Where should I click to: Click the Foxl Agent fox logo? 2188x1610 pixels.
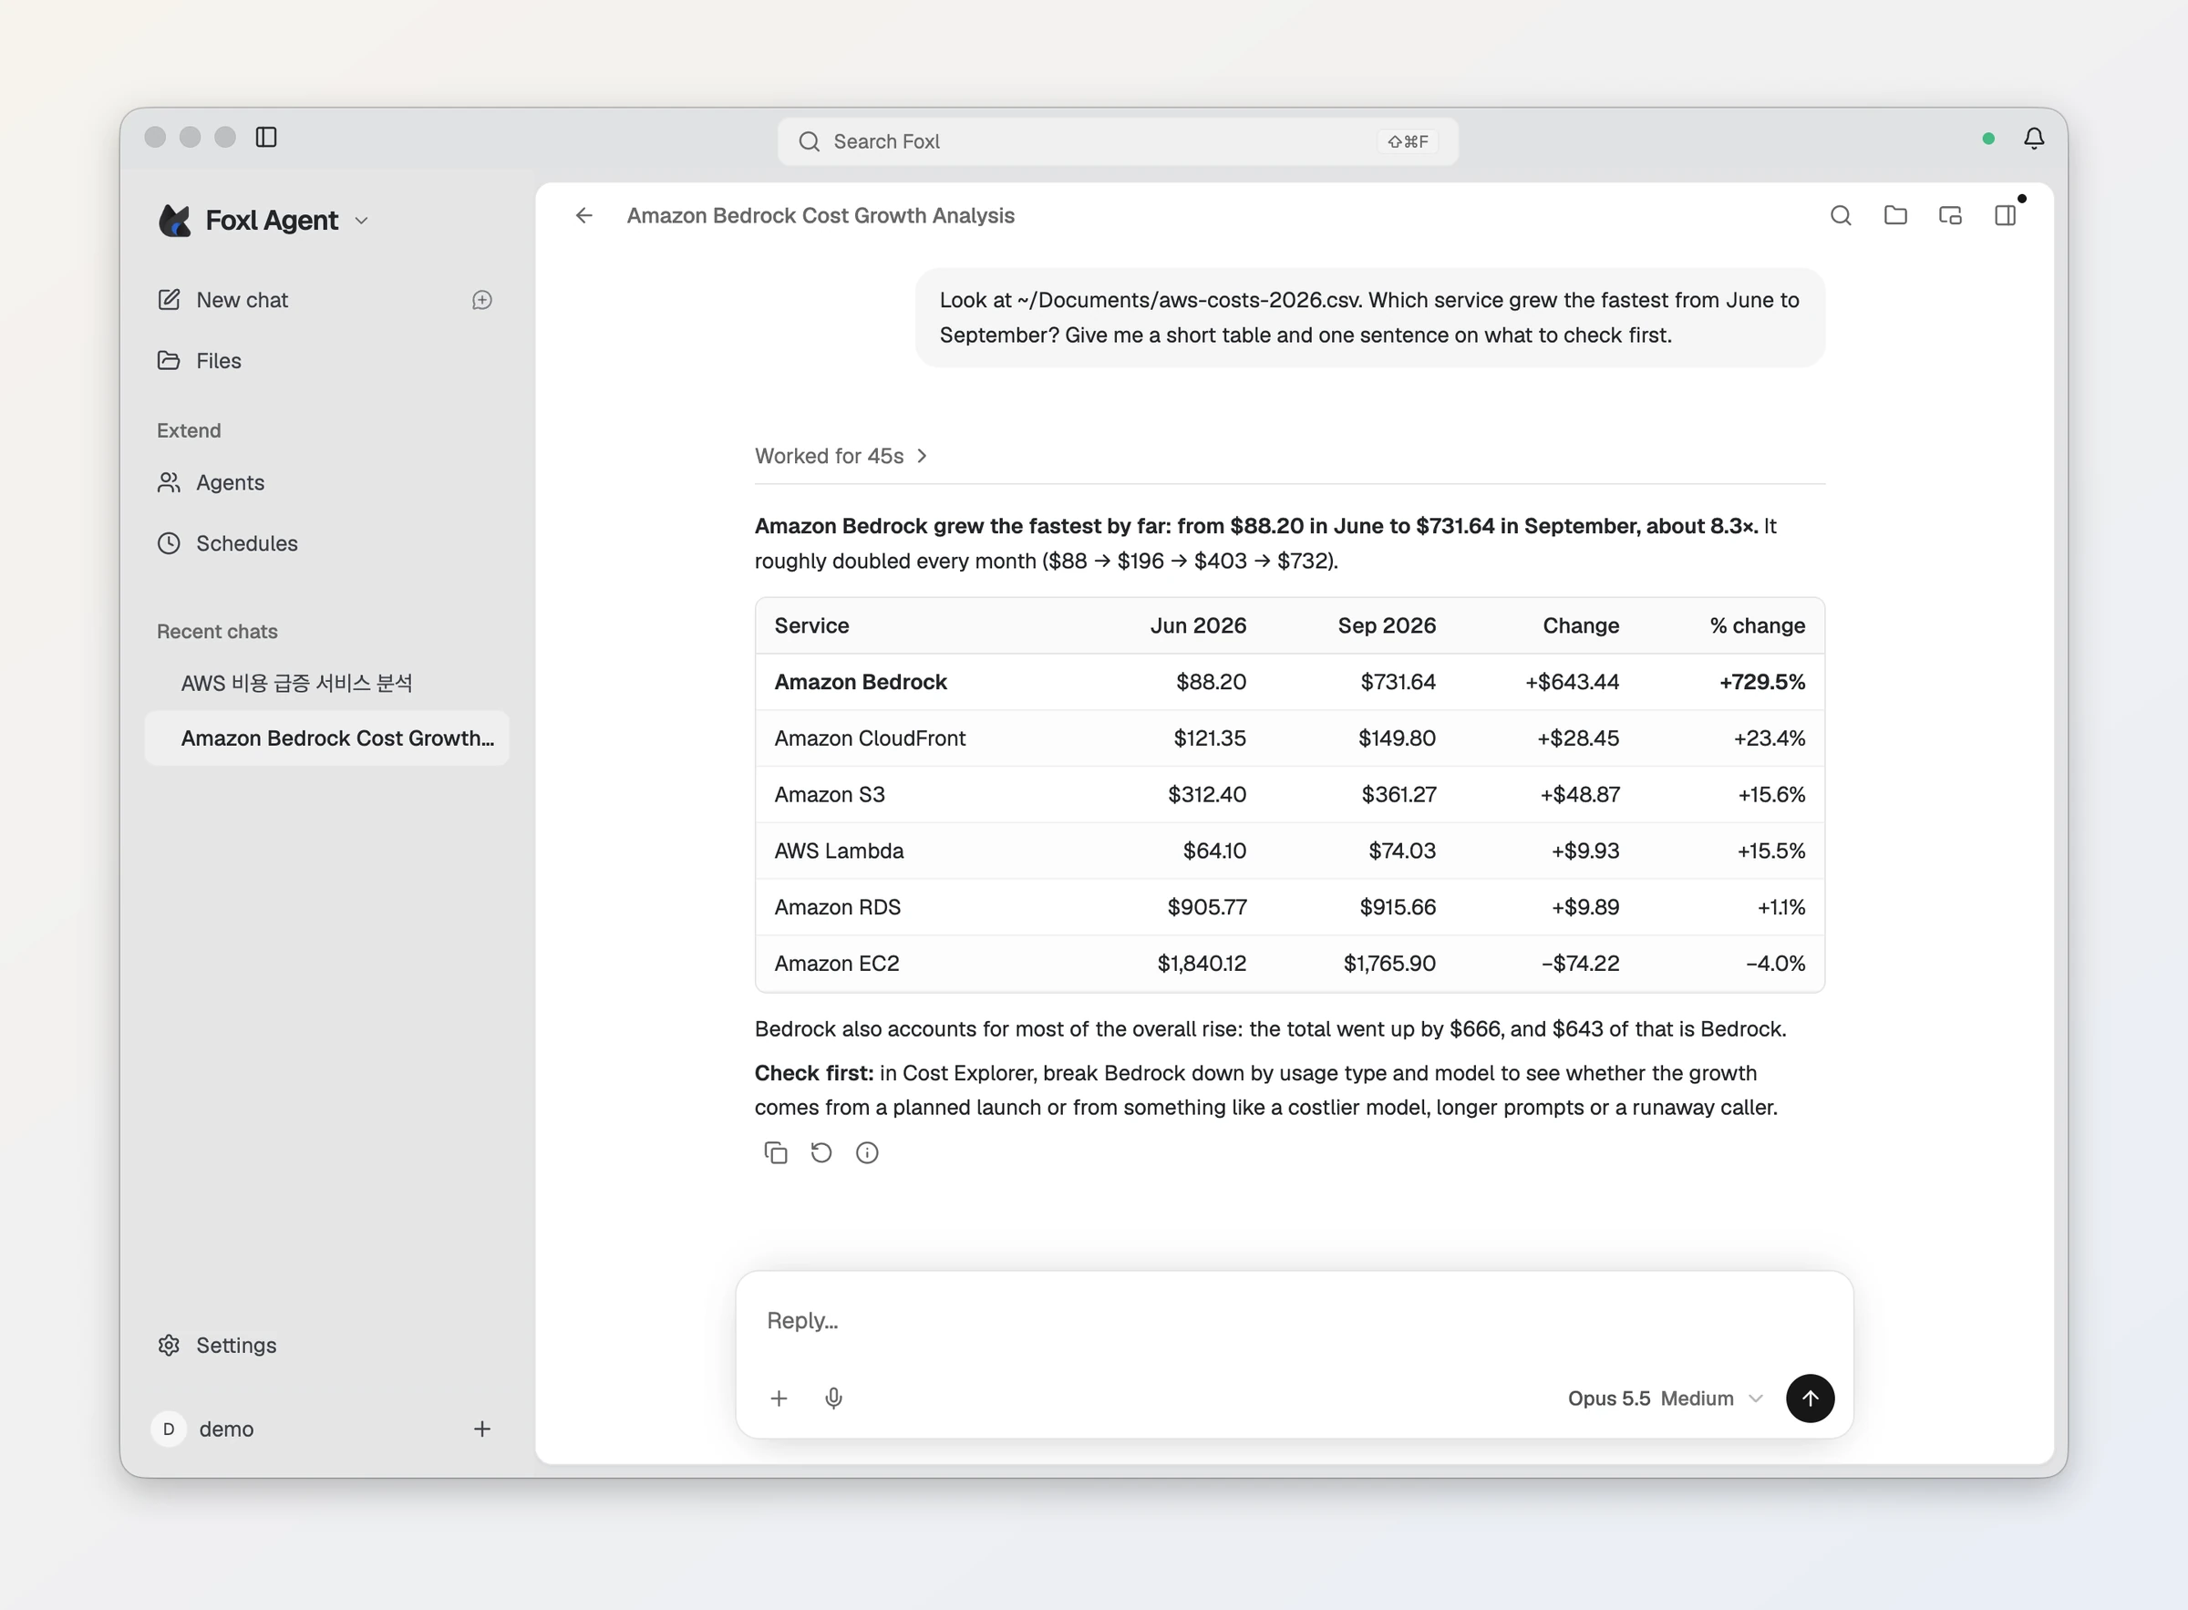point(174,221)
